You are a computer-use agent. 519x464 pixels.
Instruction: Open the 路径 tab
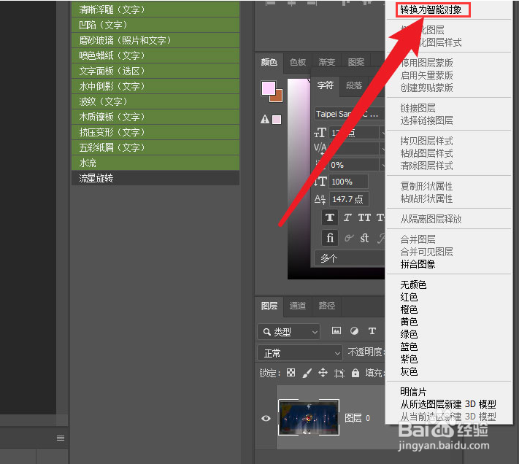pos(327,306)
